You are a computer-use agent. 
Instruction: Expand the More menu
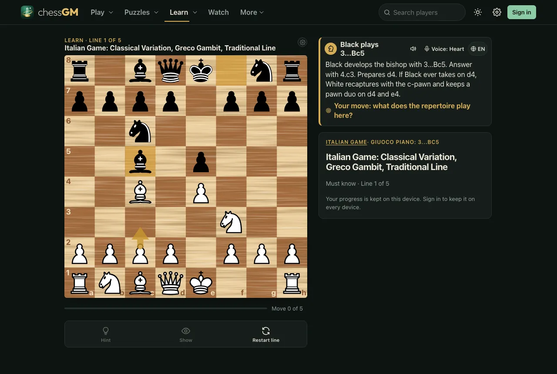coord(252,12)
